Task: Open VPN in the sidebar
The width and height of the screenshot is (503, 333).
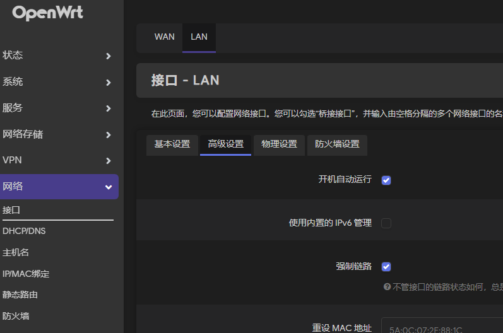Action: (12, 160)
